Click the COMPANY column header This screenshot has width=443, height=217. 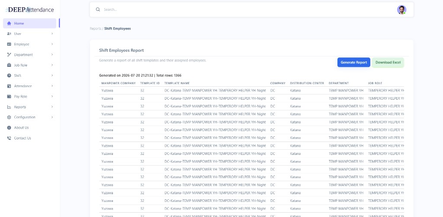tap(278, 83)
